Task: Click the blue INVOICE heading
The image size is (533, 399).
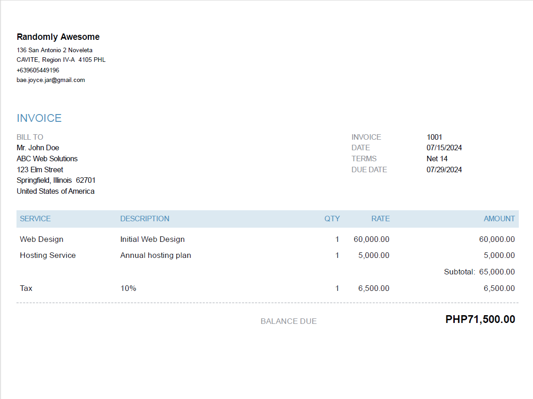Action: (39, 118)
